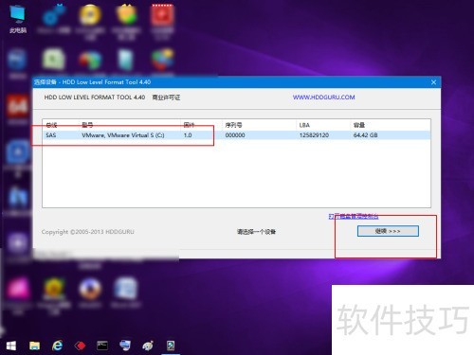Click the firmware 1.0 cell

point(188,135)
